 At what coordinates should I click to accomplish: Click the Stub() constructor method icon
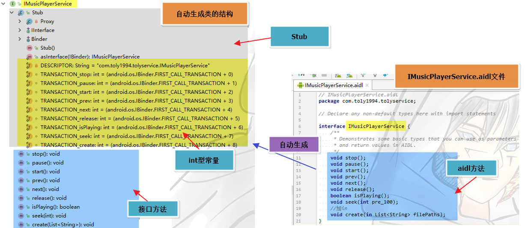click(x=29, y=48)
